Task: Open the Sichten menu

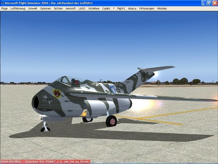Action: 58,8
